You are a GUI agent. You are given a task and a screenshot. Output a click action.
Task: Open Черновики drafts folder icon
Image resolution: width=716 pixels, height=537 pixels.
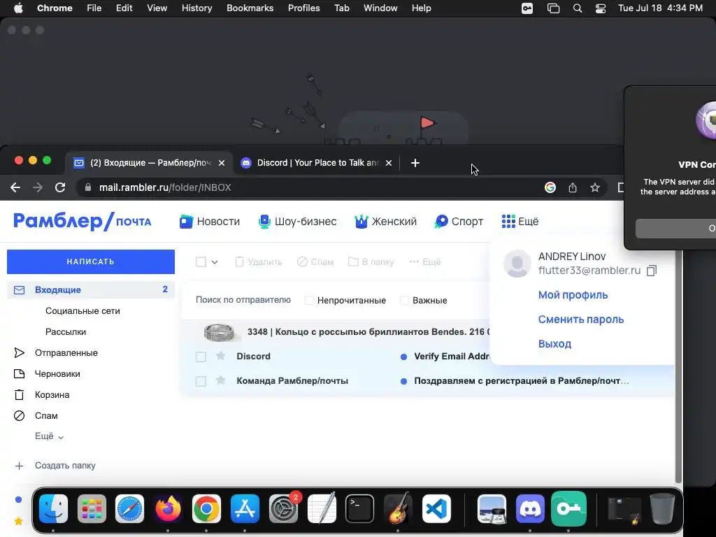coord(19,373)
